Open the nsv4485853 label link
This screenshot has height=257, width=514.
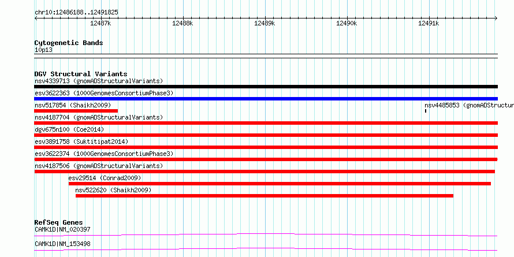click(469, 105)
